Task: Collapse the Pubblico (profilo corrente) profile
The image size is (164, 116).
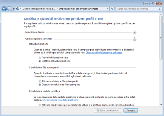Action: click(x=134, y=39)
